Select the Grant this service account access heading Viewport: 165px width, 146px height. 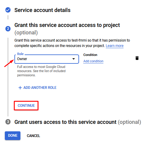tap(67, 25)
